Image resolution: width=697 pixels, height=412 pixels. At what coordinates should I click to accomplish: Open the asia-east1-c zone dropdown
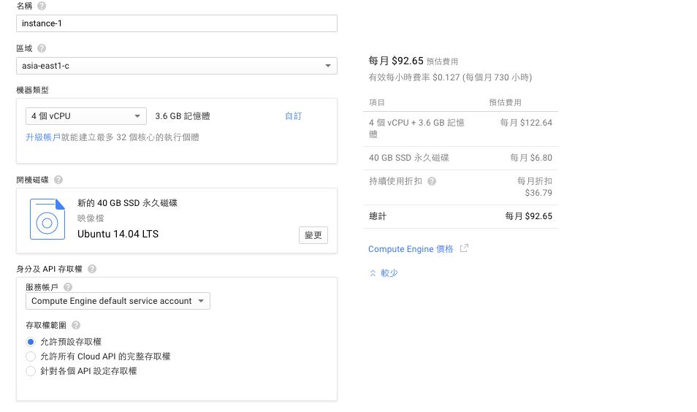point(176,66)
